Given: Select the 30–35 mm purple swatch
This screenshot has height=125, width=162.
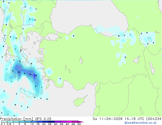Looking at the screenshot, I should [57, 122].
